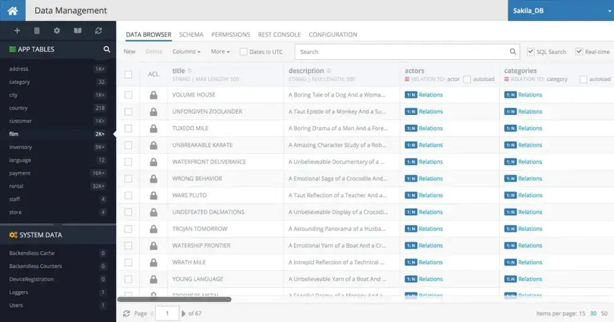614x322 pixels.
Task: Set items per page to 50
Action: 604,313
